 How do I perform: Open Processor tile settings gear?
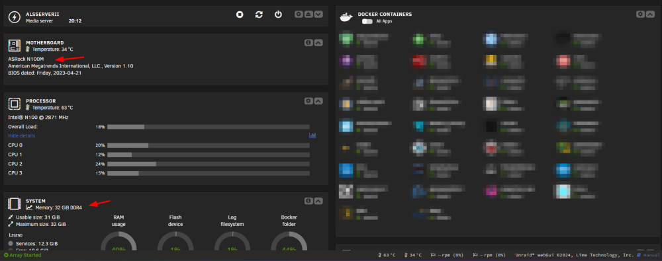308,101
